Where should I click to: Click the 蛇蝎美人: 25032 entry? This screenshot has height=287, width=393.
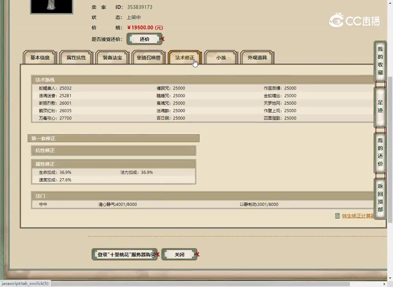tap(55, 88)
